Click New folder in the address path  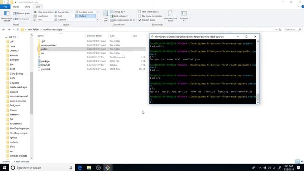point(33,29)
